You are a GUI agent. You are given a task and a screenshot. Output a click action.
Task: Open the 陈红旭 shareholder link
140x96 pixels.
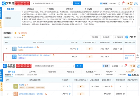point(21,85)
